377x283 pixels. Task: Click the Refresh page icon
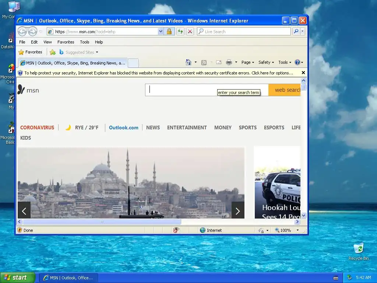(x=180, y=32)
